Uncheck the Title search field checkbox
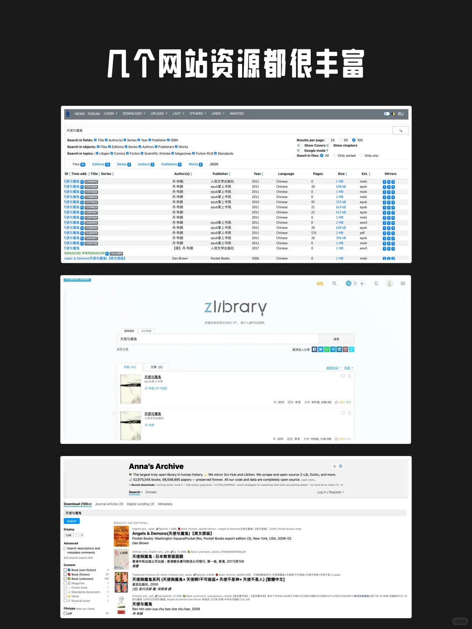The height and width of the screenshot is (629, 472). [95, 140]
